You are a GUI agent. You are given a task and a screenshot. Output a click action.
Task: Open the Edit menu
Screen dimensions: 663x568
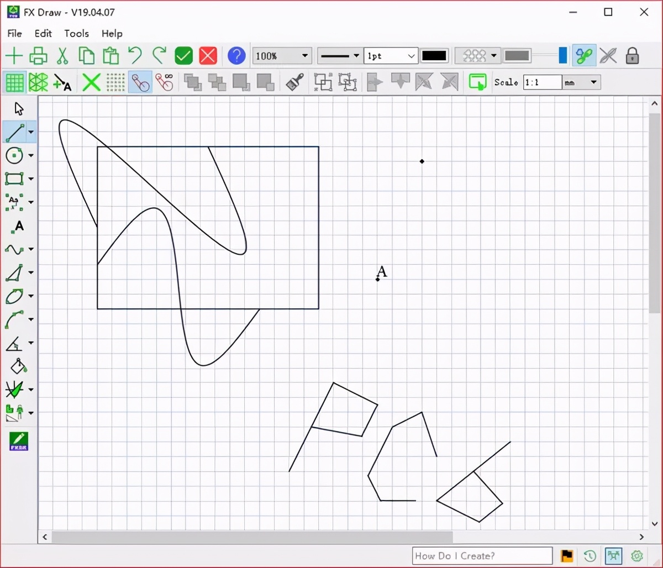43,34
